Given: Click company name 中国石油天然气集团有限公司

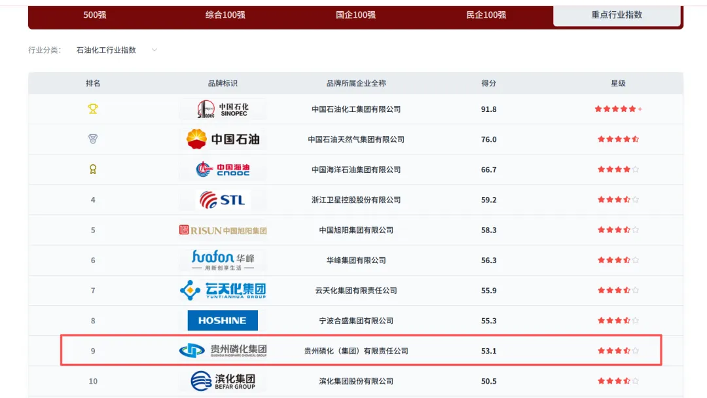Looking at the screenshot, I should 356,139.
